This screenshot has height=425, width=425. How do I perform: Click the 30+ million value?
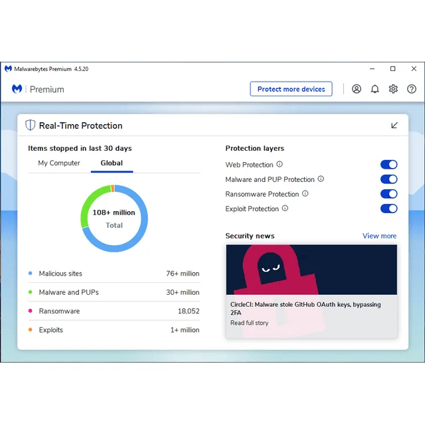(x=183, y=292)
